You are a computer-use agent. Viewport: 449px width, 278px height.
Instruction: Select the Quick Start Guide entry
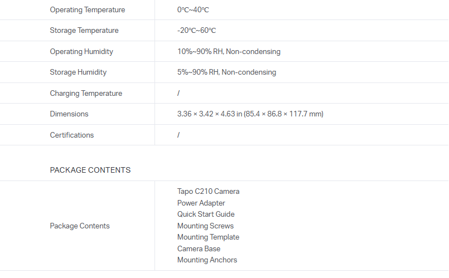click(x=206, y=214)
